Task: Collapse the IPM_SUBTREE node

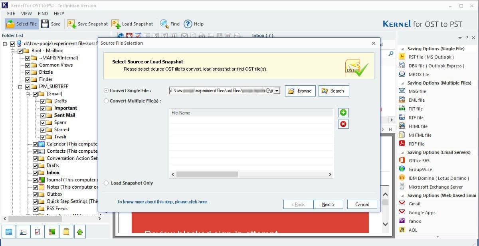Action: coord(20,87)
